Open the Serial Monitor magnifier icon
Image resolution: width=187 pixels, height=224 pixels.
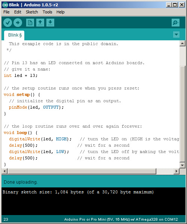[175, 22]
